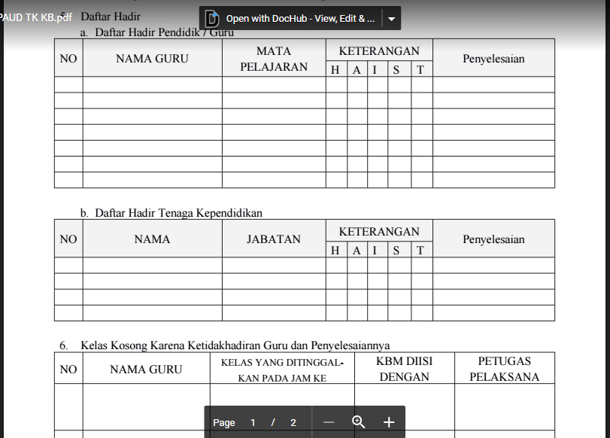
Task: Click 'NAMA' header in tenaga kependidikan table
Action: [152, 239]
